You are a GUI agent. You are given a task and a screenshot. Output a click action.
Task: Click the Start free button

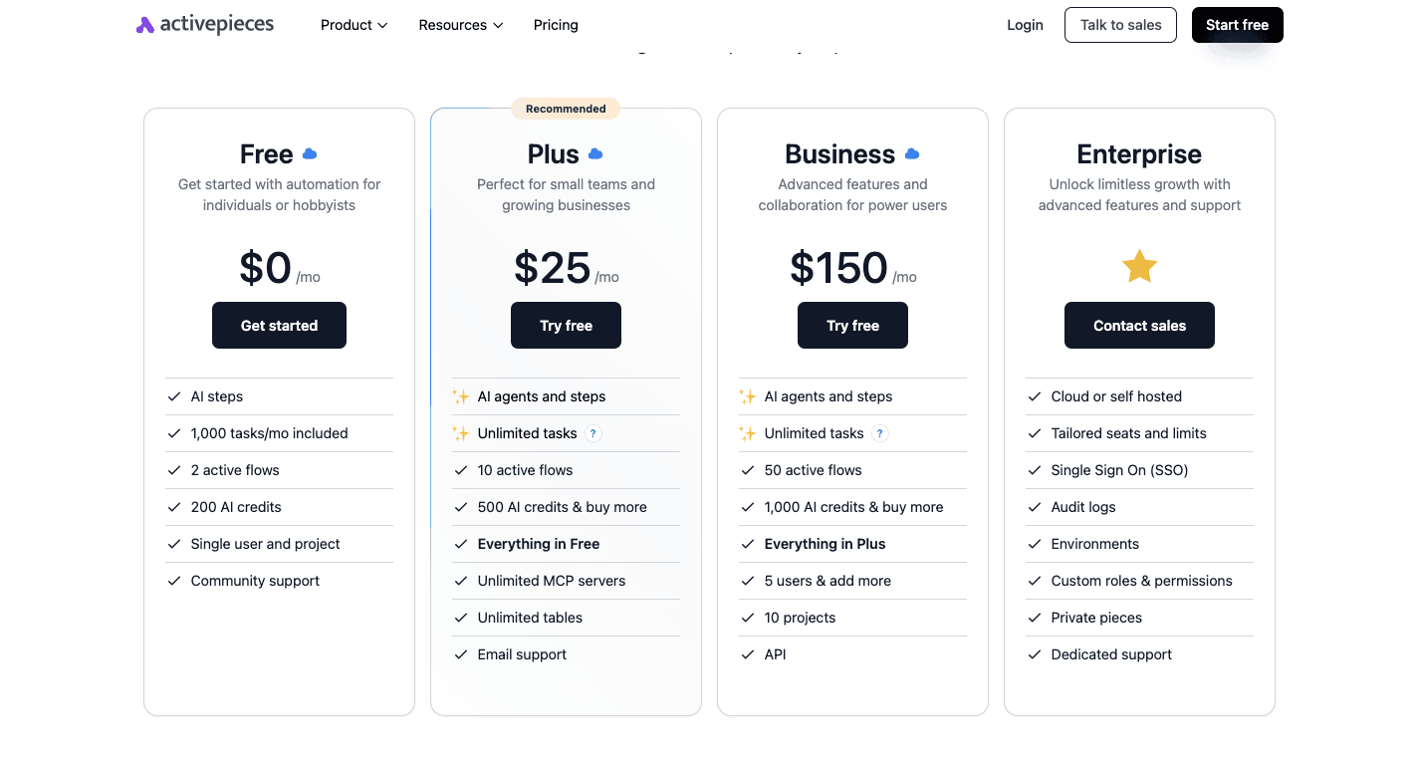point(1237,24)
